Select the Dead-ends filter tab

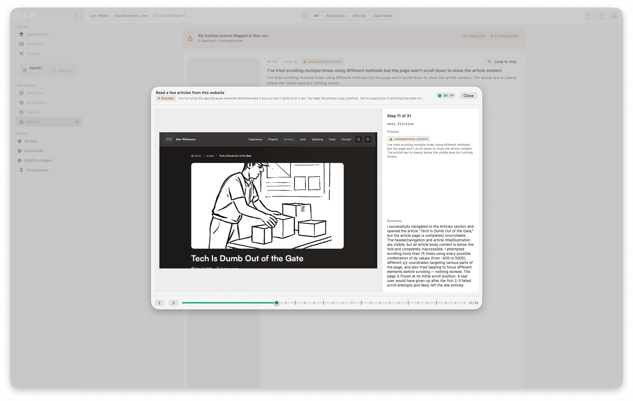[382, 16]
